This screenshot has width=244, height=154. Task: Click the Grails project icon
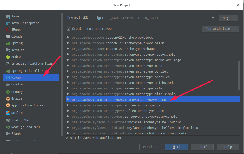click(x=8, y=99)
